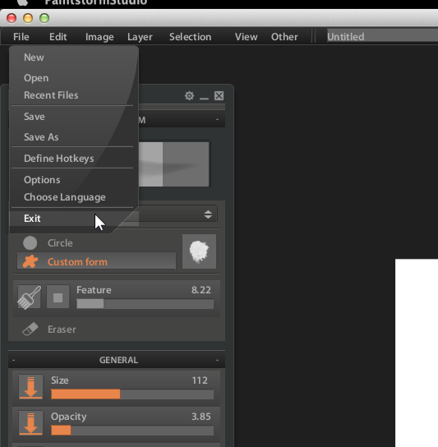438x447 pixels.
Task: Click the custom form splat icon
Action: pyautogui.click(x=30, y=261)
